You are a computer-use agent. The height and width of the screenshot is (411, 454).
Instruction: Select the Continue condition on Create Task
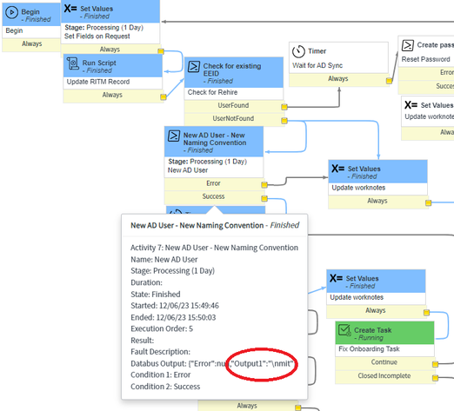point(384,362)
